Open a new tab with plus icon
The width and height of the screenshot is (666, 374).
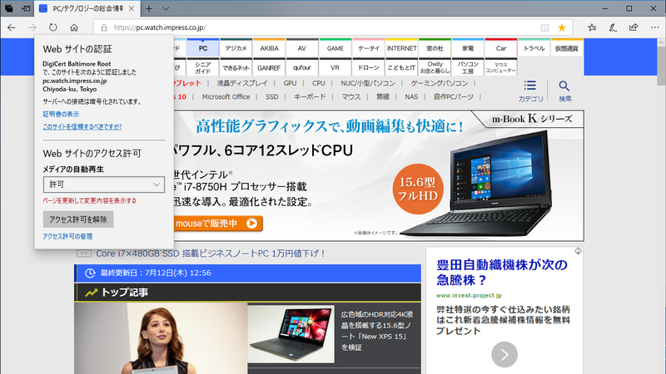149,8
